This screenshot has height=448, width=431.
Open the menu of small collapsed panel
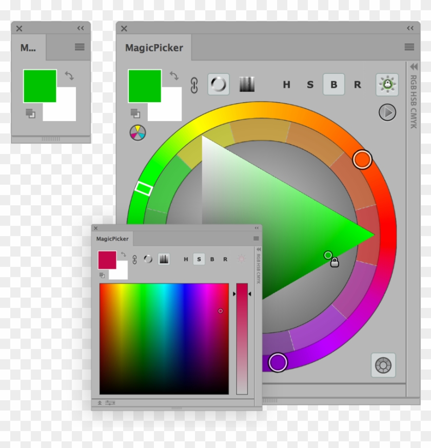(x=80, y=47)
